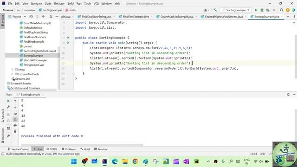297x167 pixels.
Task: Click the CRLF line separator status
Action: click(x=263, y=154)
